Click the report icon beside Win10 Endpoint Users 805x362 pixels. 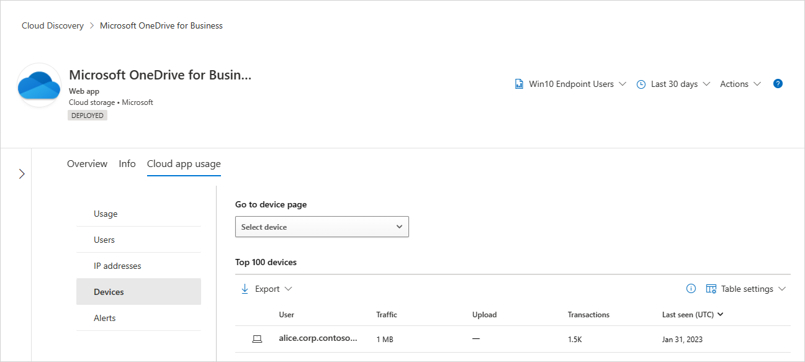pos(519,83)
